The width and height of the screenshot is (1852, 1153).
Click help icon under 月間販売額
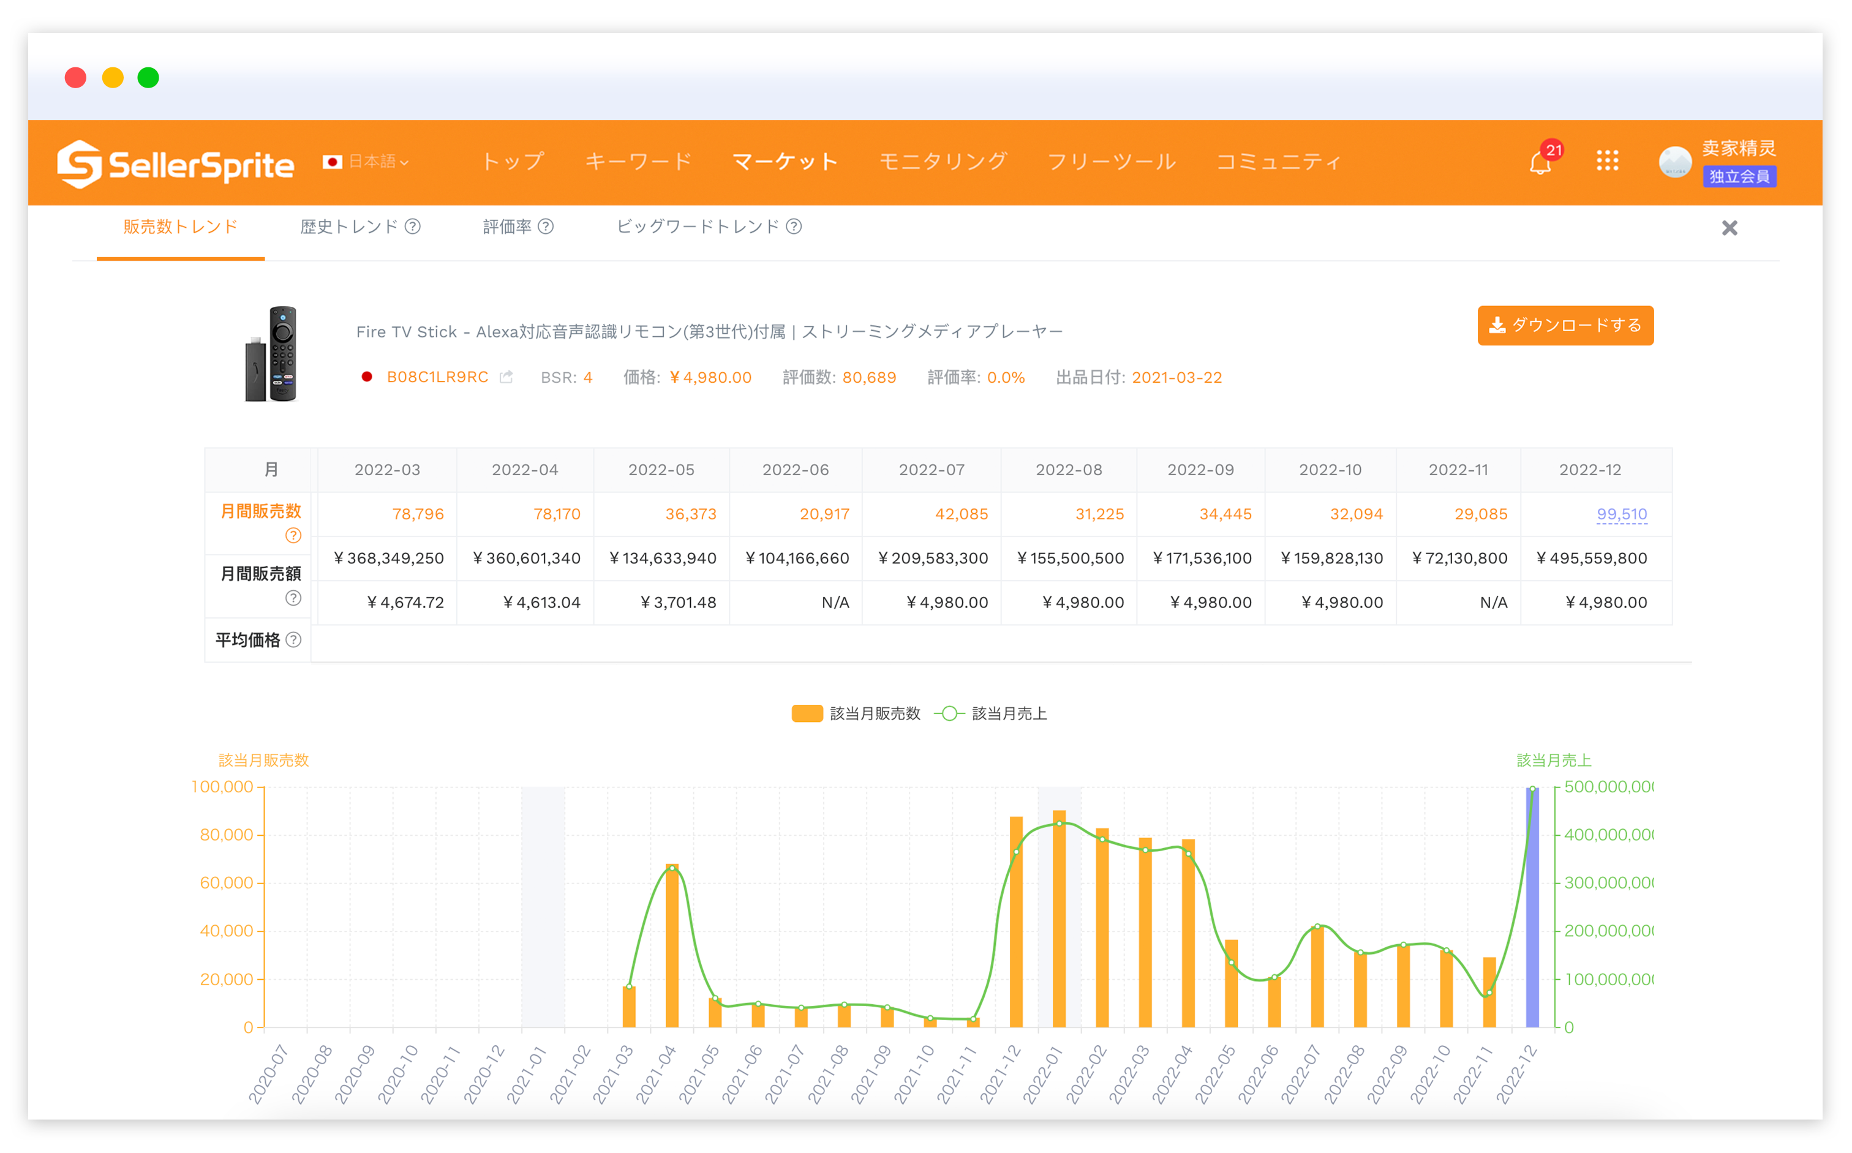293,598
